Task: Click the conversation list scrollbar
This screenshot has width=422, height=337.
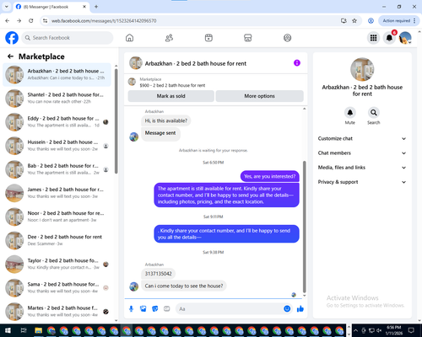Action: pos(116,121)
